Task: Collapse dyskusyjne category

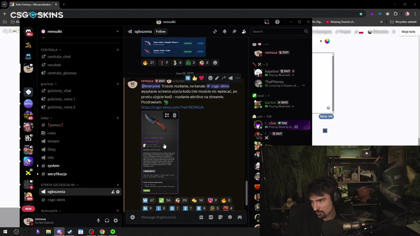Action: [51, 211]
